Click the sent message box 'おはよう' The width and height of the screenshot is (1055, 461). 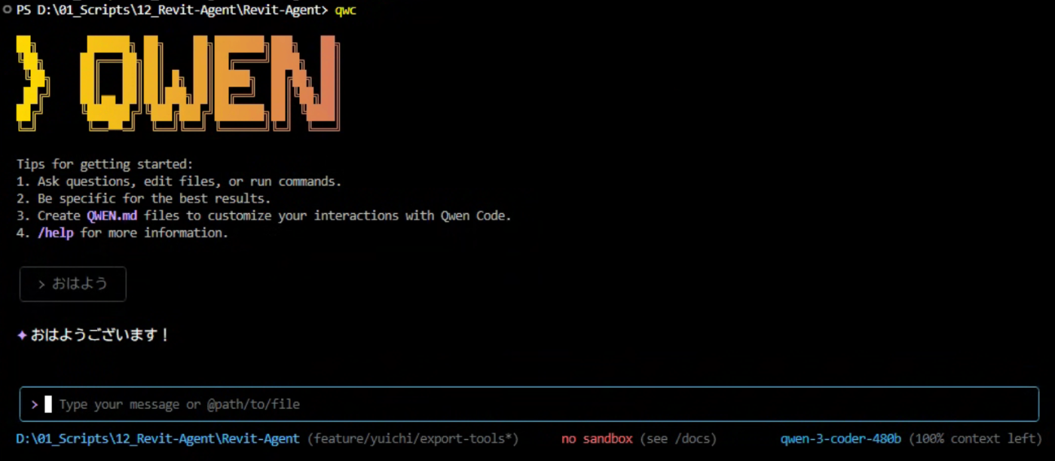(73, 284)
